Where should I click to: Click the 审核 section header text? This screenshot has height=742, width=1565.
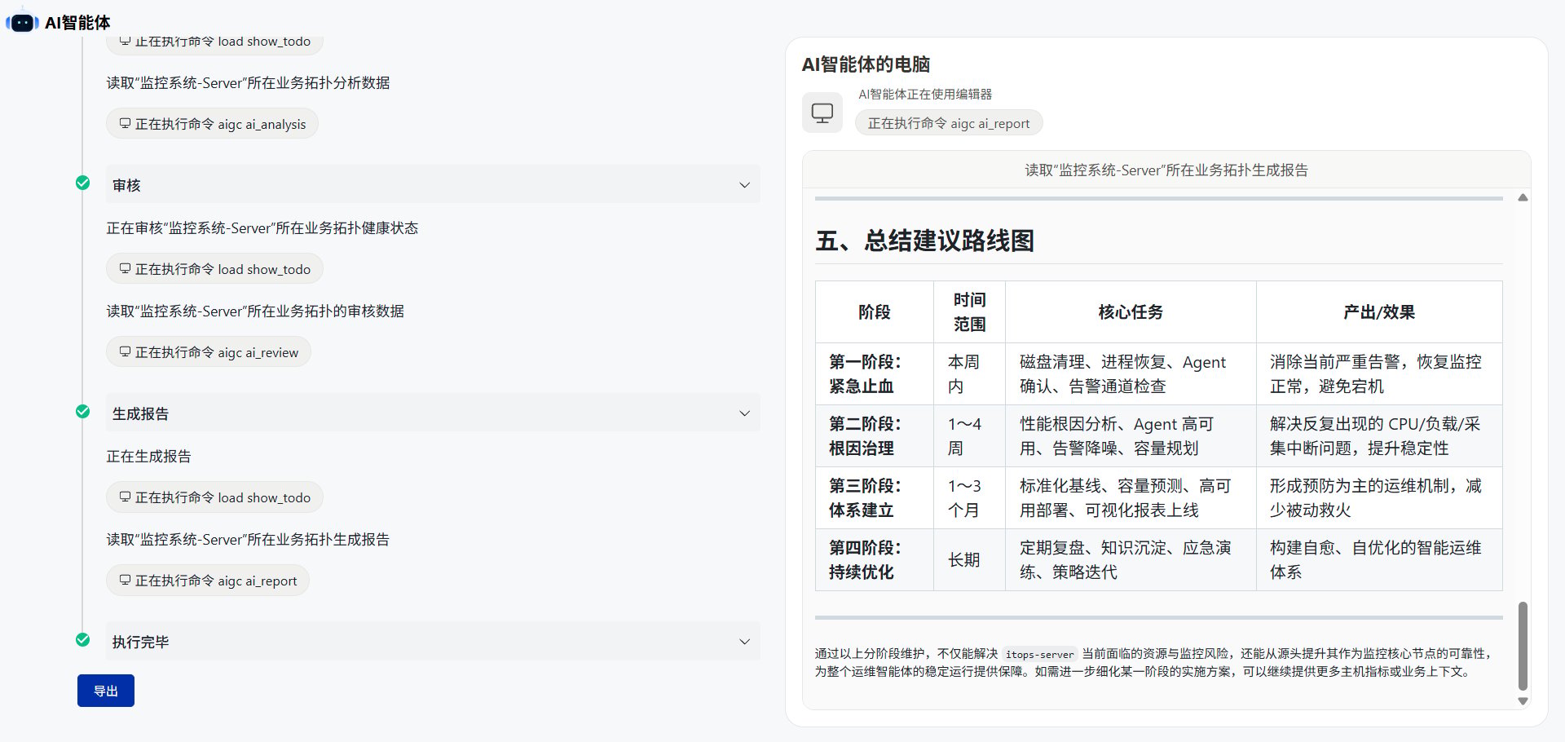pos(126,185)
